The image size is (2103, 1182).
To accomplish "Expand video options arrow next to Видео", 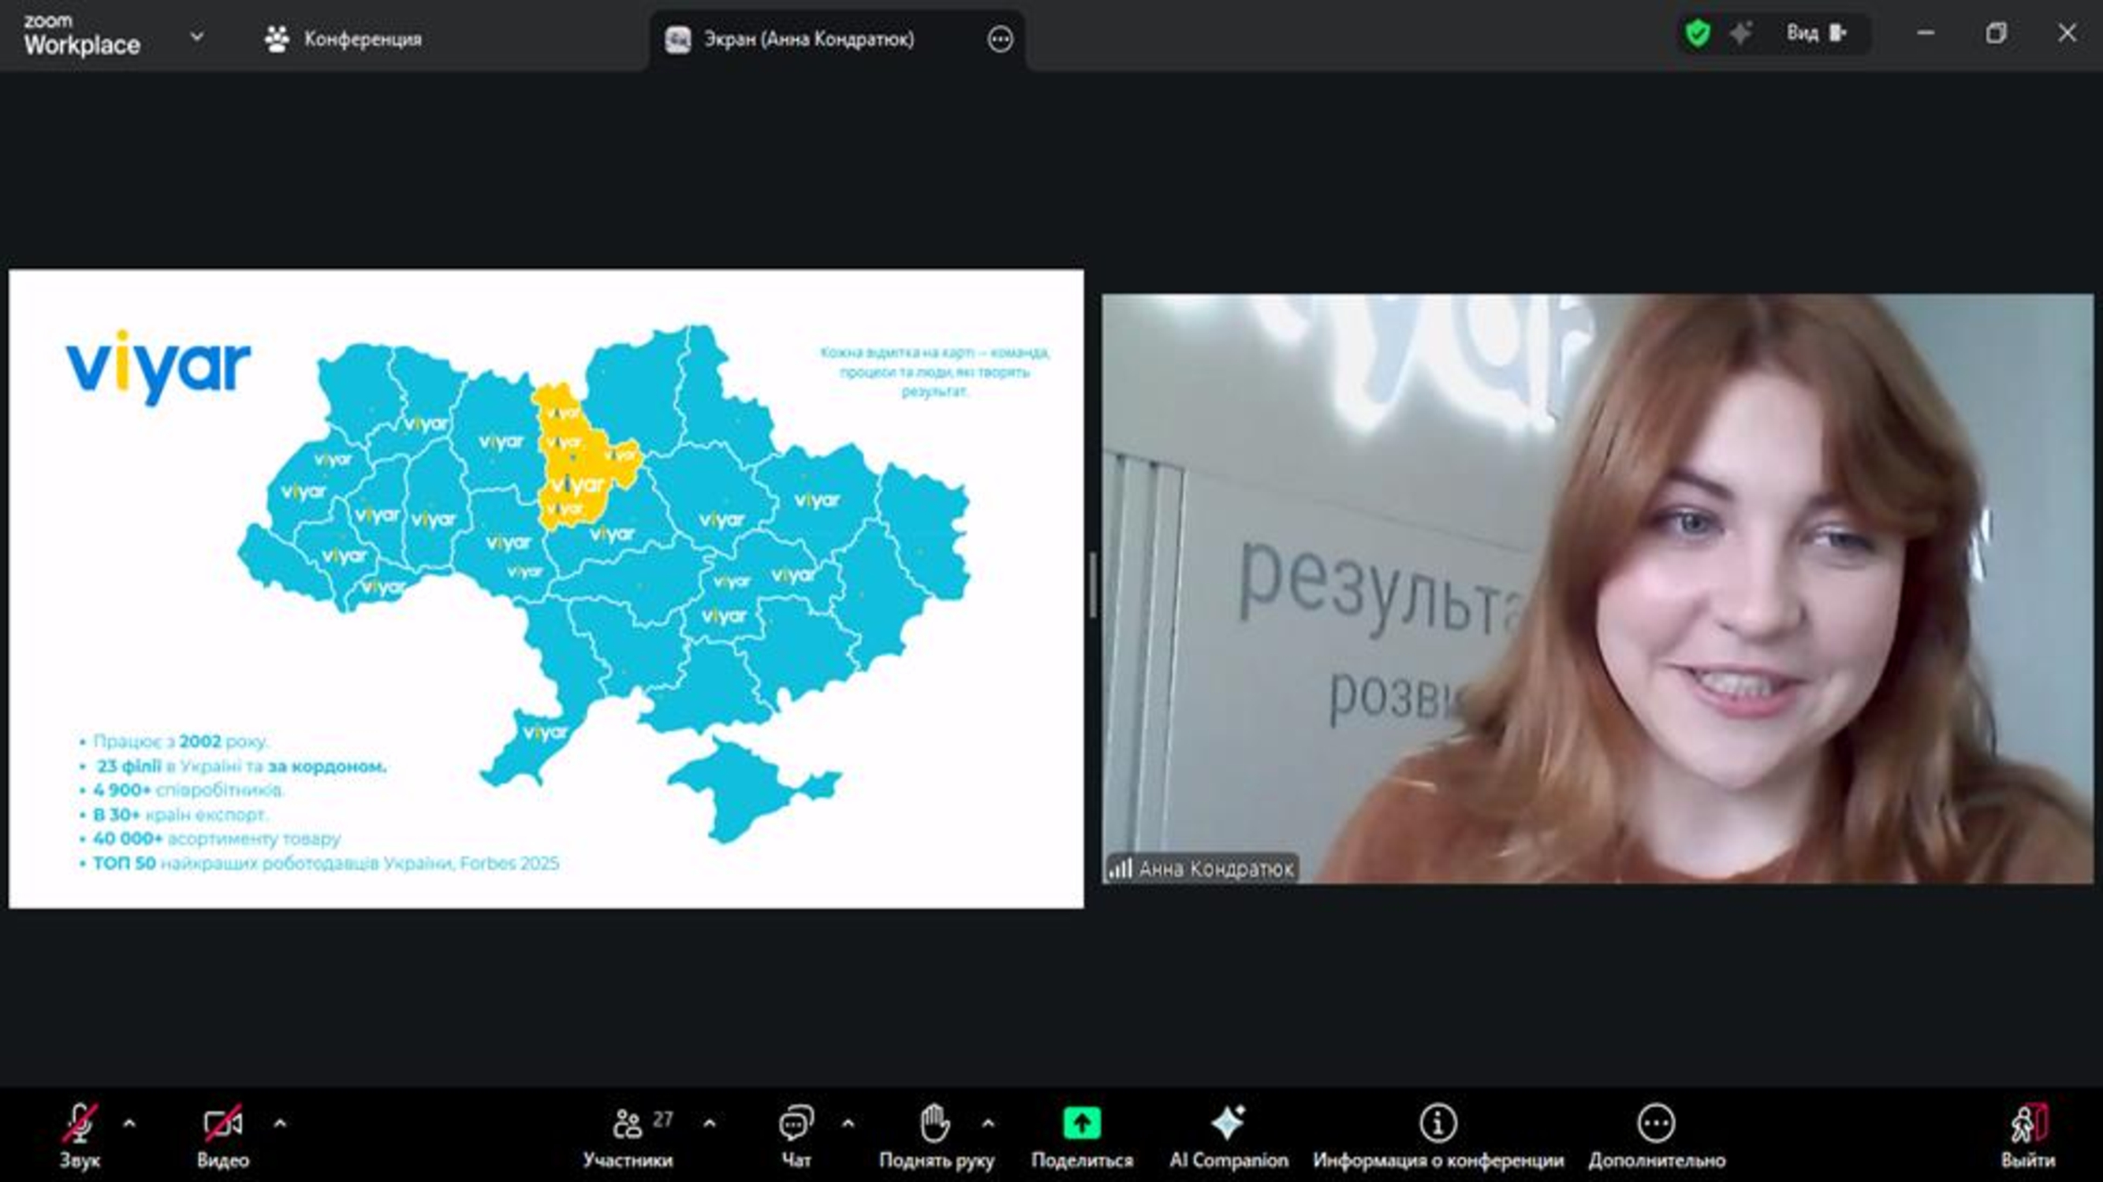I will coord(280,1124).
